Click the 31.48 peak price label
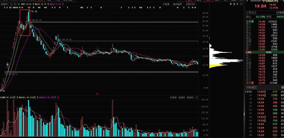The width and height of the screenshot is (284, 138). click(x=34, y=12)
